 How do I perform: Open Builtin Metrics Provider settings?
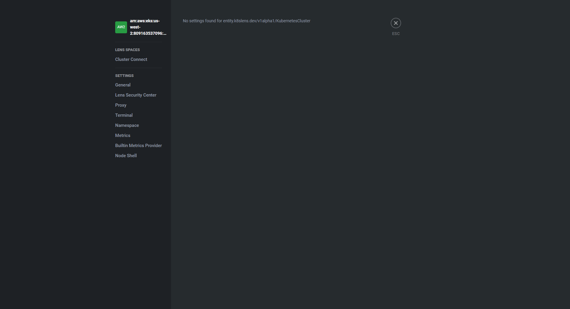tap(138, 146)
